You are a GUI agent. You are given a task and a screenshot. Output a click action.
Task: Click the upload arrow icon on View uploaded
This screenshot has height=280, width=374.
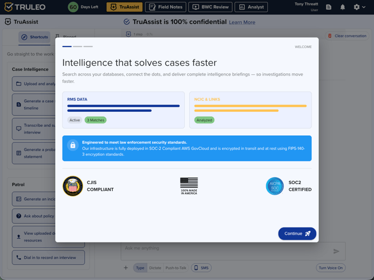[x=18, y=237]
